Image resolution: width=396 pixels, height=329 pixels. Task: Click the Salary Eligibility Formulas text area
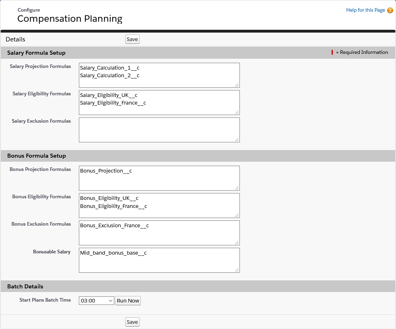[x=159, y=102]
